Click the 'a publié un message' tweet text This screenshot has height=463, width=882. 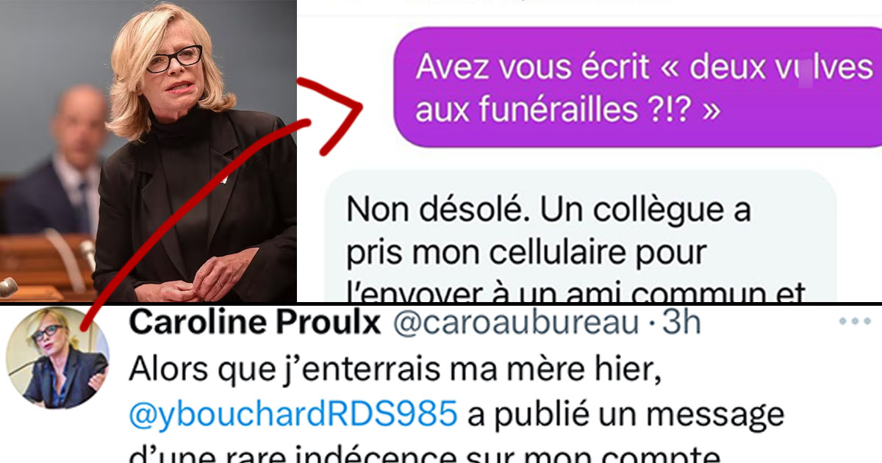coord(626,414)
